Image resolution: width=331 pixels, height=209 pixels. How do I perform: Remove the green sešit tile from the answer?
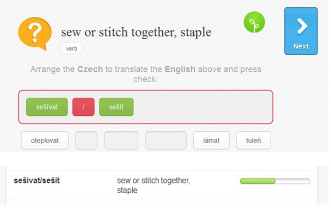117,107
